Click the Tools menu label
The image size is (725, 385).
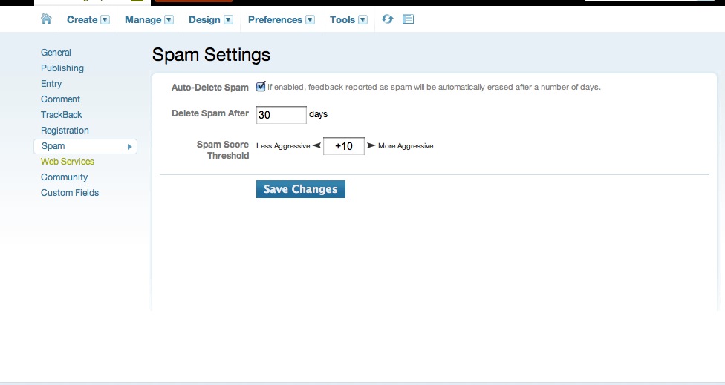[x=342, y=19]
